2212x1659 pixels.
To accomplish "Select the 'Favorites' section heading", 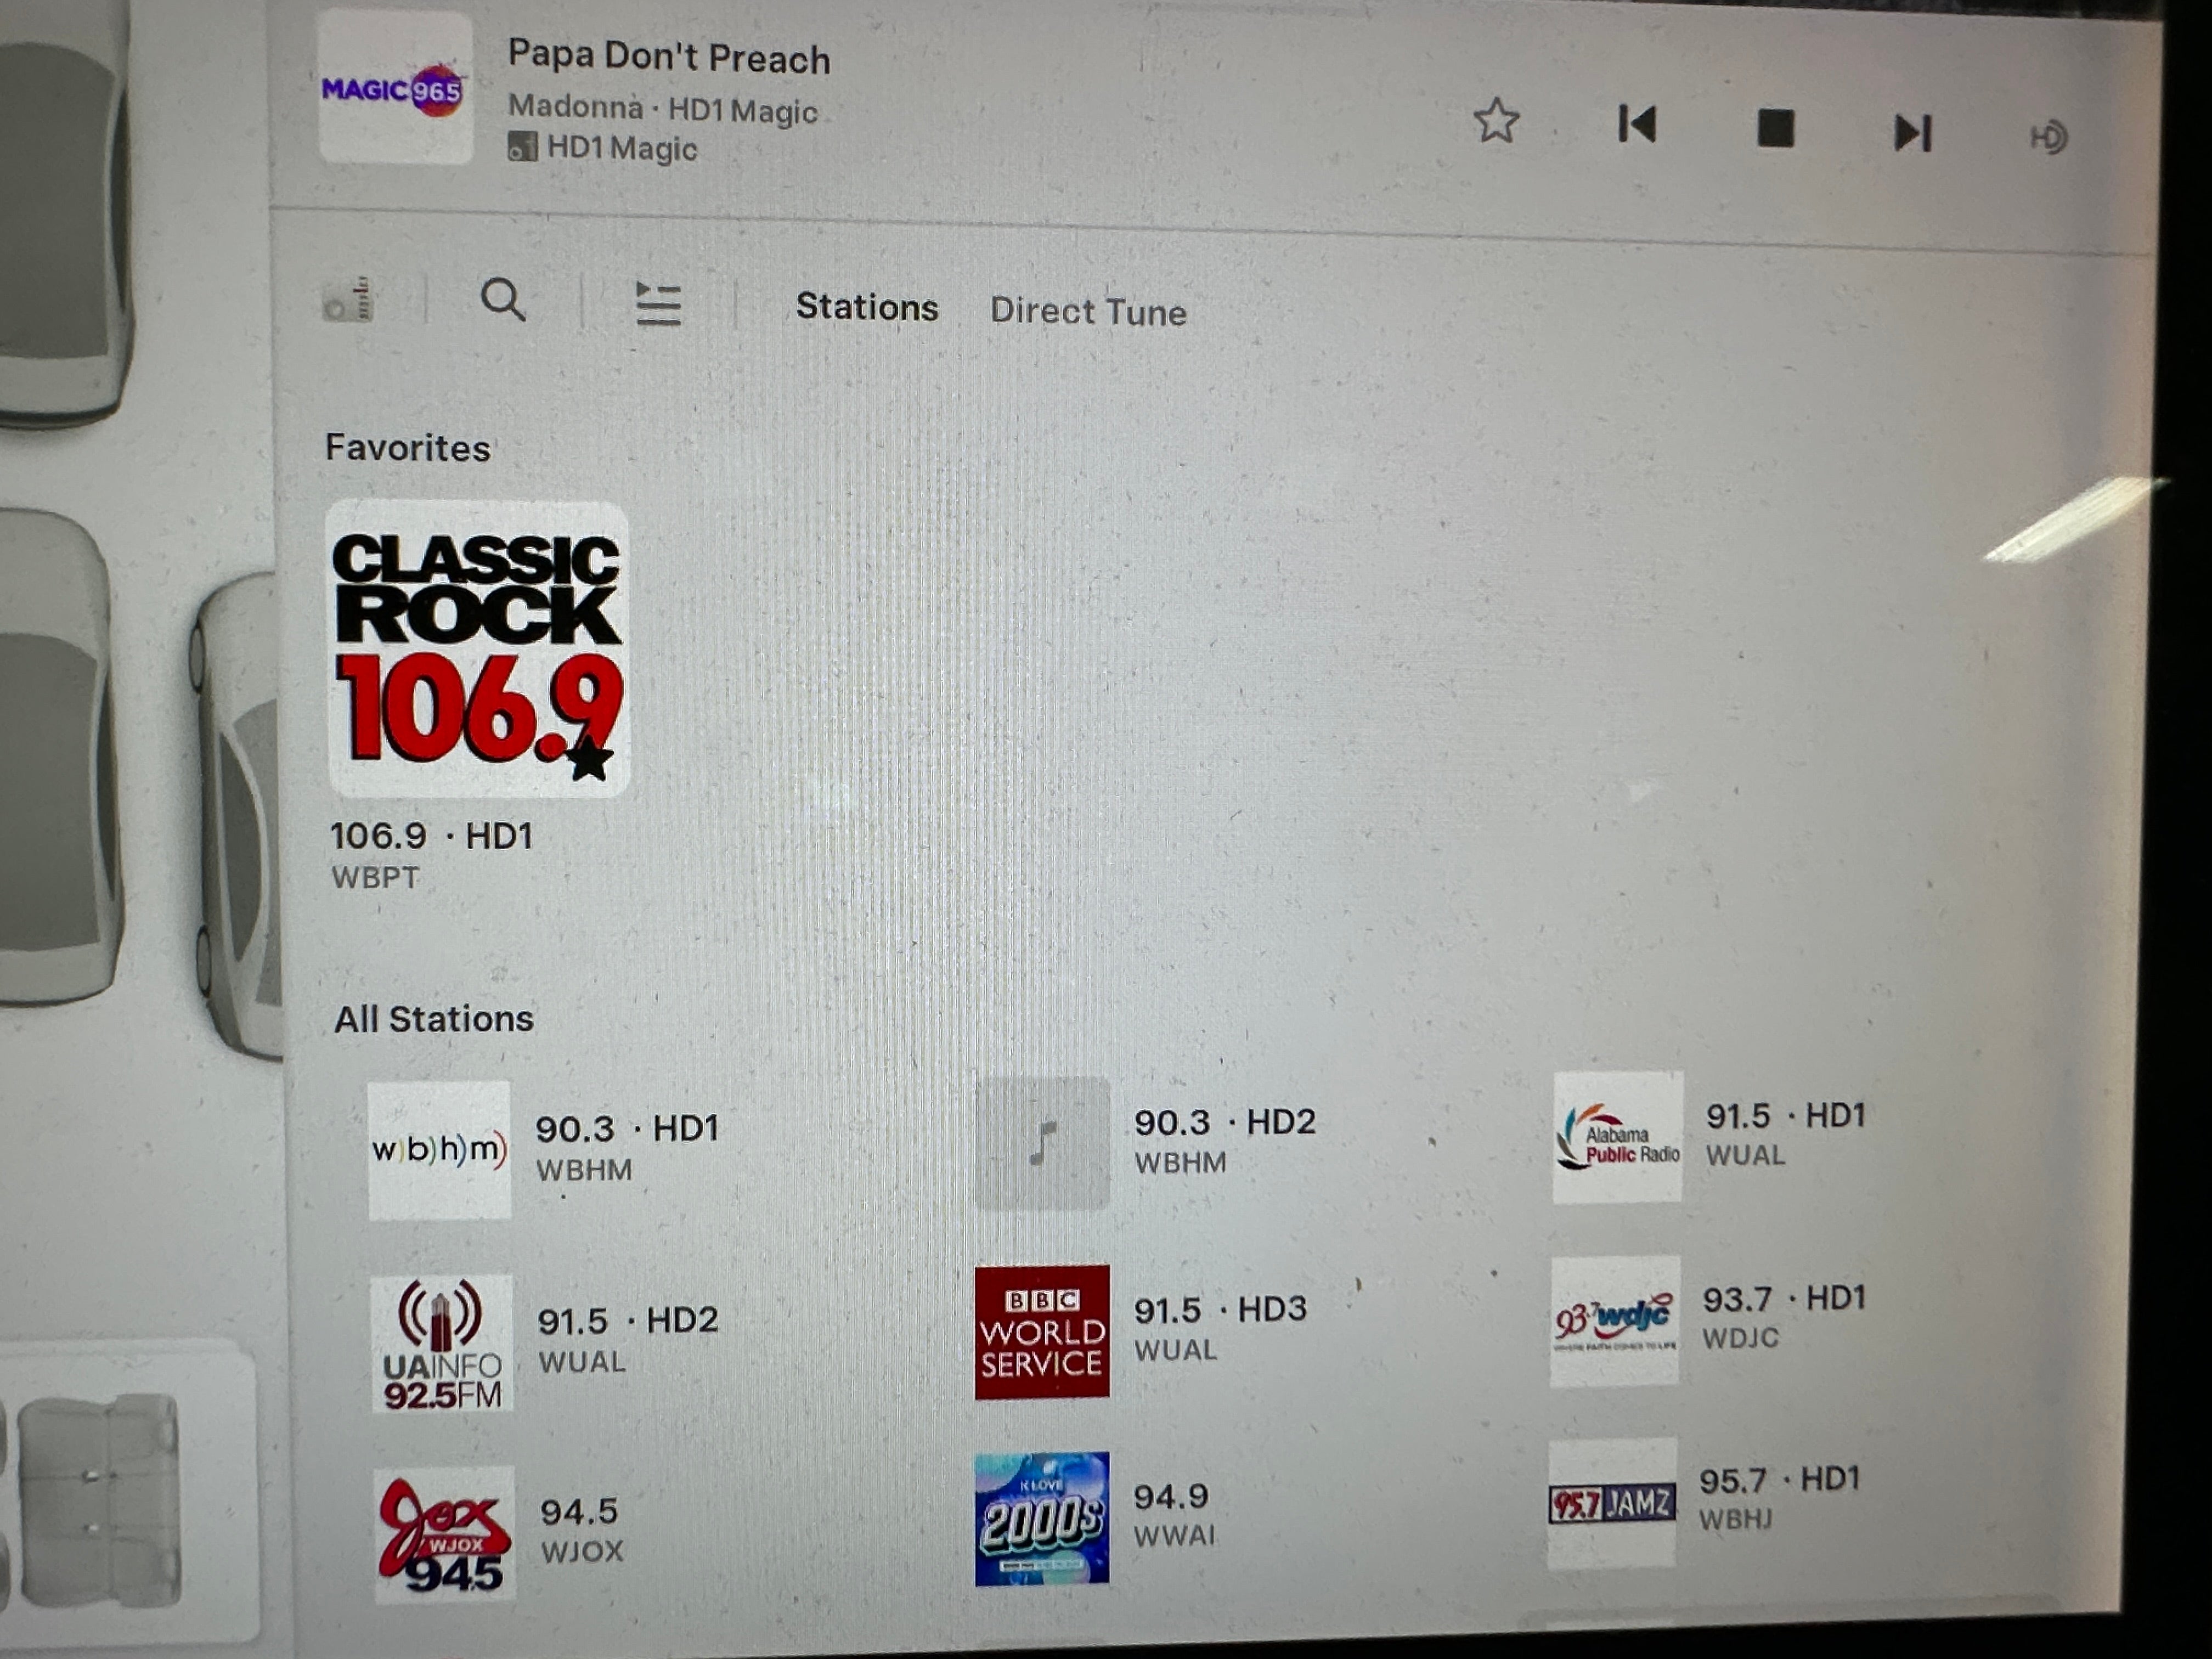I will pos(408,447).
